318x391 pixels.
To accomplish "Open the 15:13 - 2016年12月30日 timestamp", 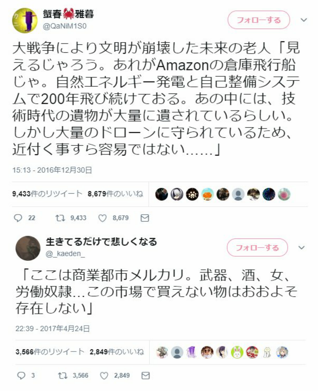I will (52, 170).
